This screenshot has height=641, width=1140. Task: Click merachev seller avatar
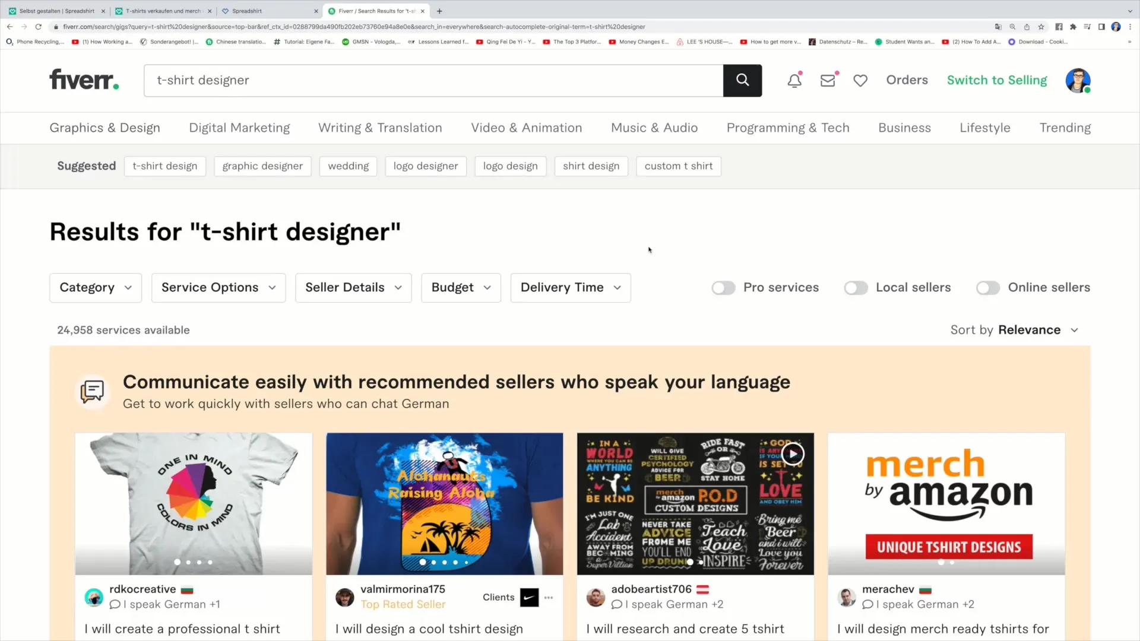coord(847,596)
